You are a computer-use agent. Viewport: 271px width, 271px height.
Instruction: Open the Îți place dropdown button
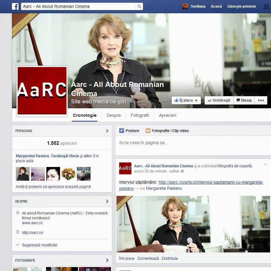point(186,100)
